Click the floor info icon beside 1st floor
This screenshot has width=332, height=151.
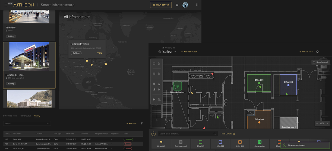(x=160, y=52)
